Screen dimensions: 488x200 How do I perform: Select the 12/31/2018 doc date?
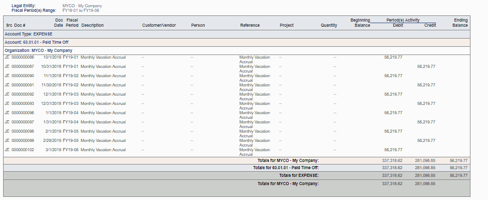pyautogui.click(x=52, y=103)
